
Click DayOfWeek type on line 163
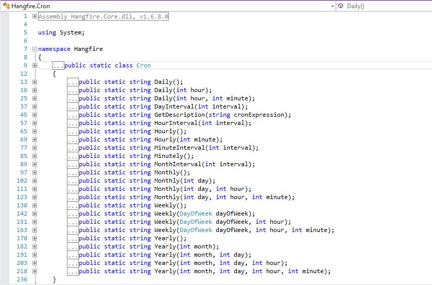coord(196,230)
